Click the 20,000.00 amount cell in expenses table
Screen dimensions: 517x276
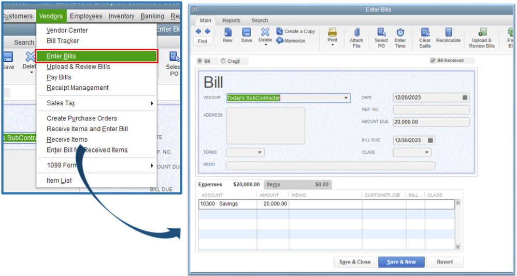click(x=273, y=204)
